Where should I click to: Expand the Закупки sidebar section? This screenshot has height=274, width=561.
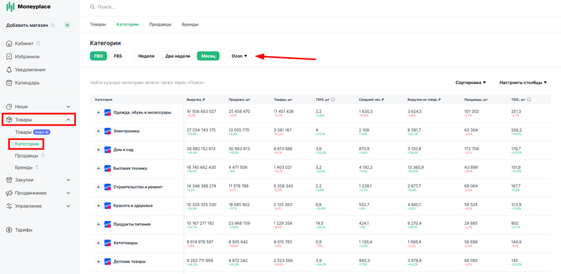coord(69,180)
